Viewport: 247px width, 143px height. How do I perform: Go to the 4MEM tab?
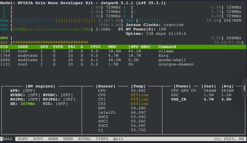click(53, 139)
